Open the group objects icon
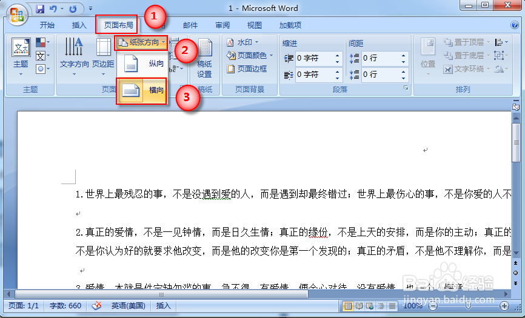Image resolution: width=525 pixels, height=318 pixels. click(501, 56)
